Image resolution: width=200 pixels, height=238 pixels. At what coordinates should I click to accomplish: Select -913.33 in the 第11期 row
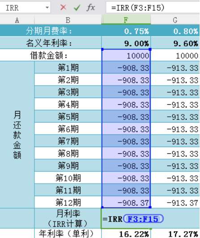coord(175,190)
